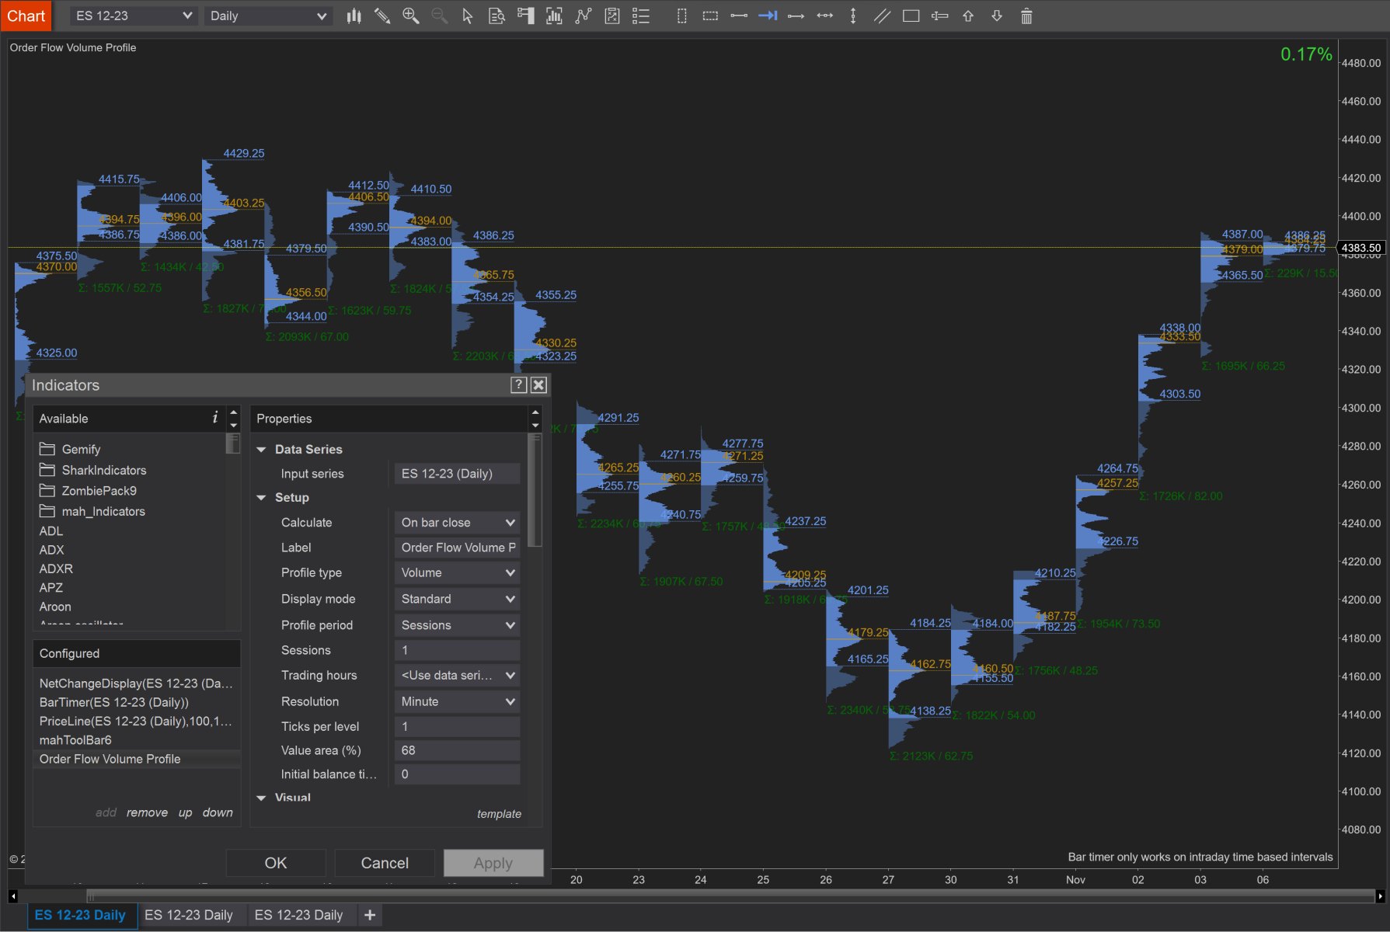Select the line segment drawing tool

pos(739,16)
